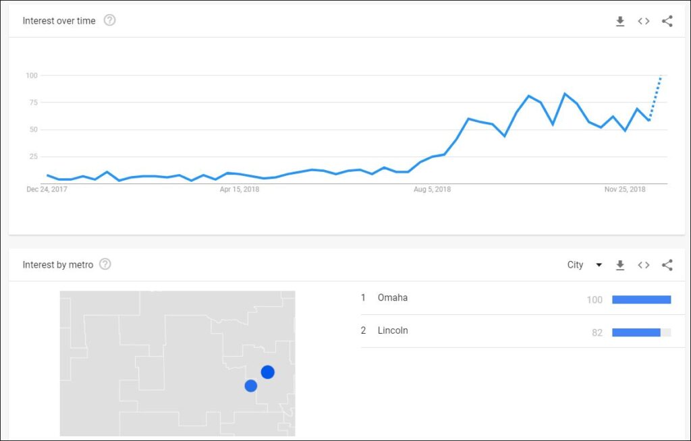
Task: Select Lincoln in the ranked list
Action: tap(393, 331)
